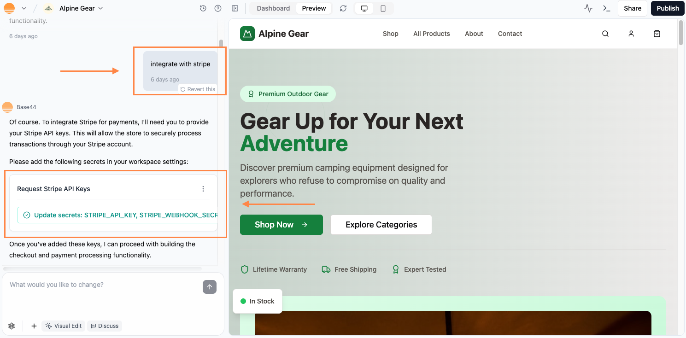The image size is (686, 338).
Task: Click the Alpine Gear logo in the preview
Action: [275, 34]
